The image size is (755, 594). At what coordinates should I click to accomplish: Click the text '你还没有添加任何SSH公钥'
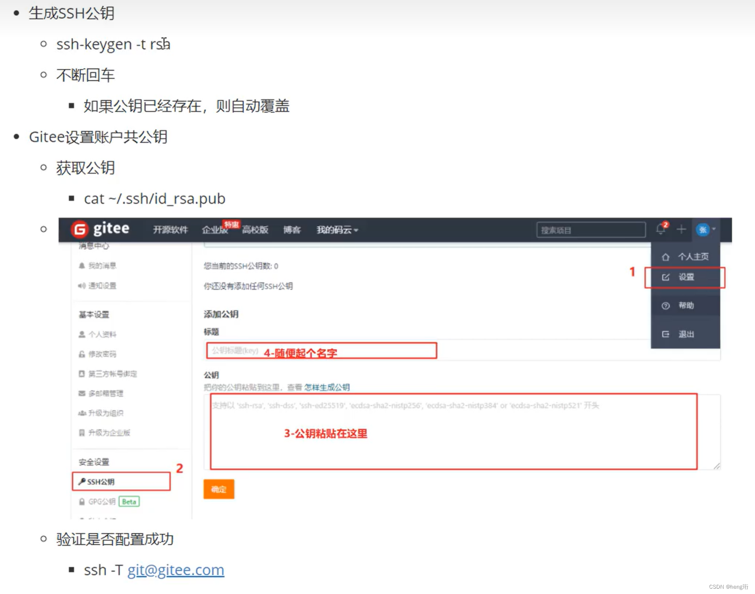point(248,286)
